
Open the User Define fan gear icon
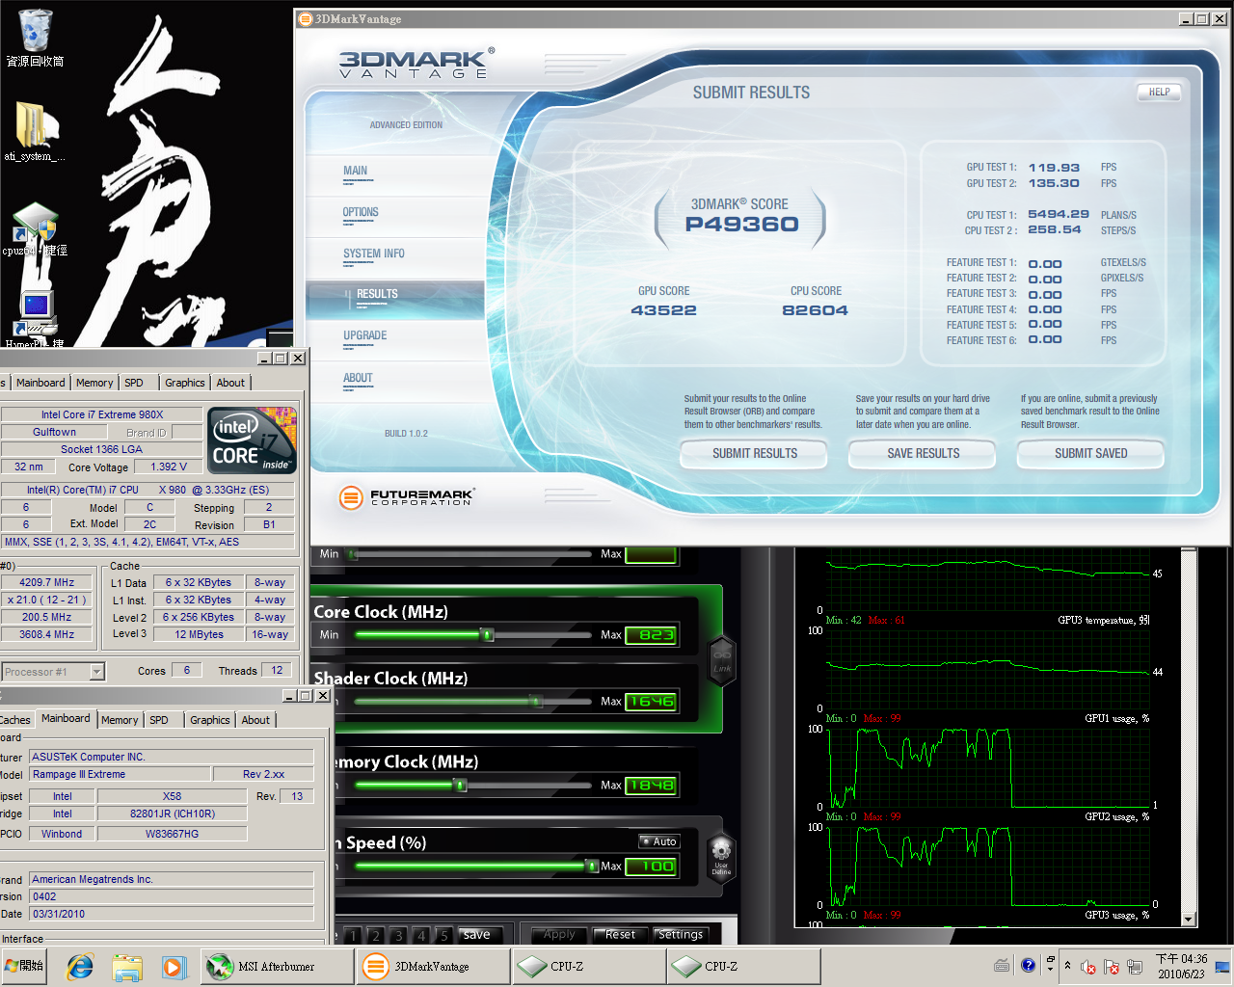[721, 856]
